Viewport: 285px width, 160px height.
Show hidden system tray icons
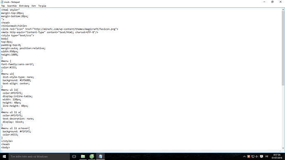click(x=244, y=156)
